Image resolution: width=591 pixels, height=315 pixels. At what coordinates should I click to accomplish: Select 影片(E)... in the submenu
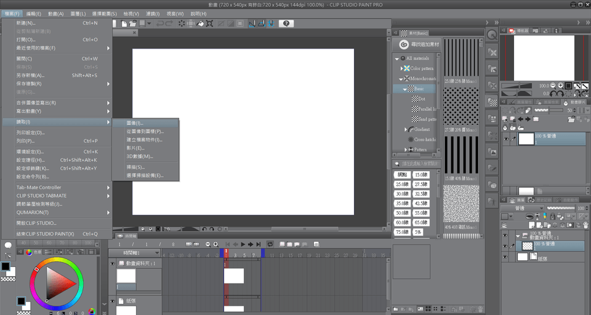[x=135, y=148]
